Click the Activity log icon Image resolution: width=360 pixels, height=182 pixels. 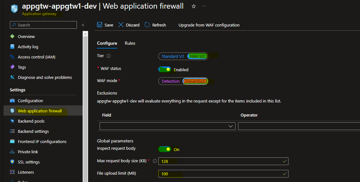(12, 47)
